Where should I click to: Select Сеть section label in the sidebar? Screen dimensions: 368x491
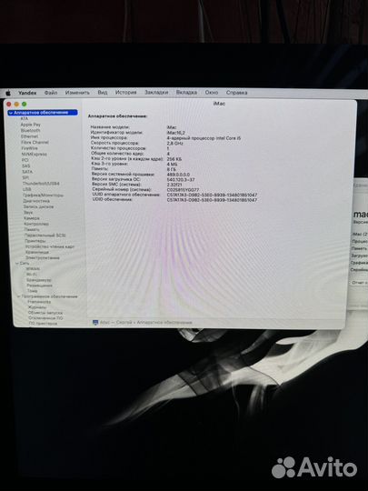click(25, 264)
